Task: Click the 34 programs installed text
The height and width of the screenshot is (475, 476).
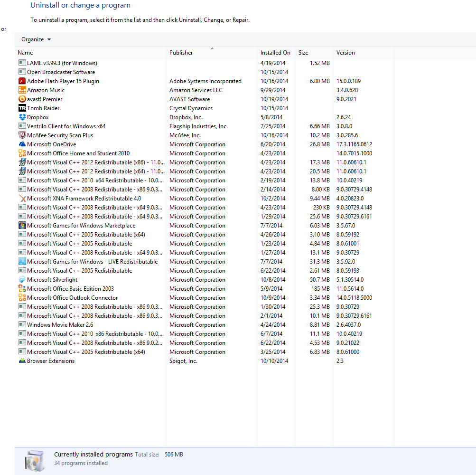Action: (x=81, y=463)
